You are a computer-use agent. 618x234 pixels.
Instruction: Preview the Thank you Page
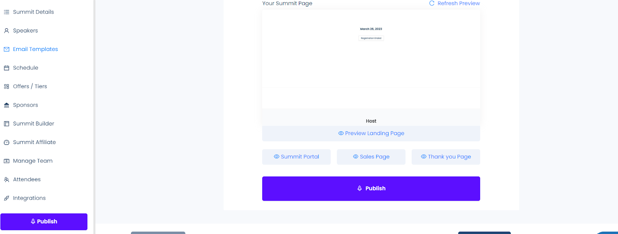click(446, 157)
